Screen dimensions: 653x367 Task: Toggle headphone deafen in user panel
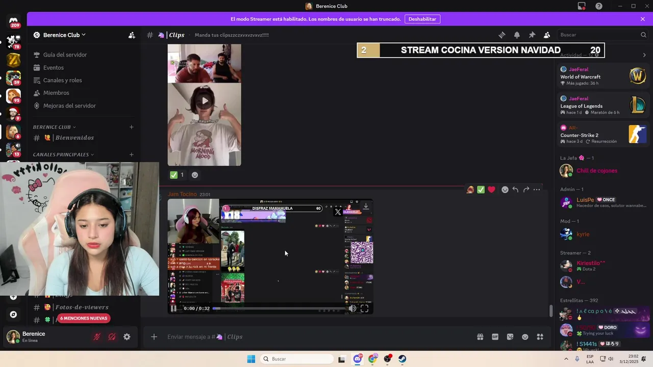click(112, 337)
